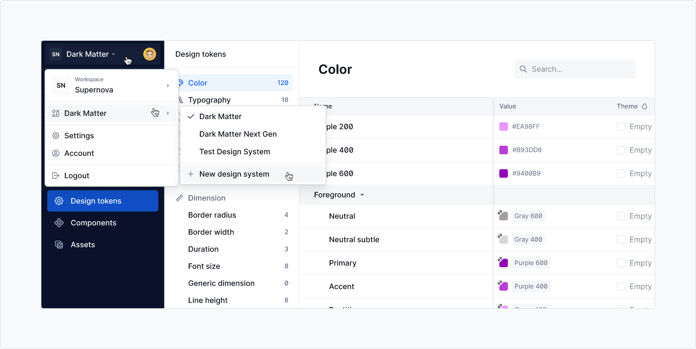Toggle the Empty checkbox on the Primary row
696x349 pixels.
coord(621,263)
